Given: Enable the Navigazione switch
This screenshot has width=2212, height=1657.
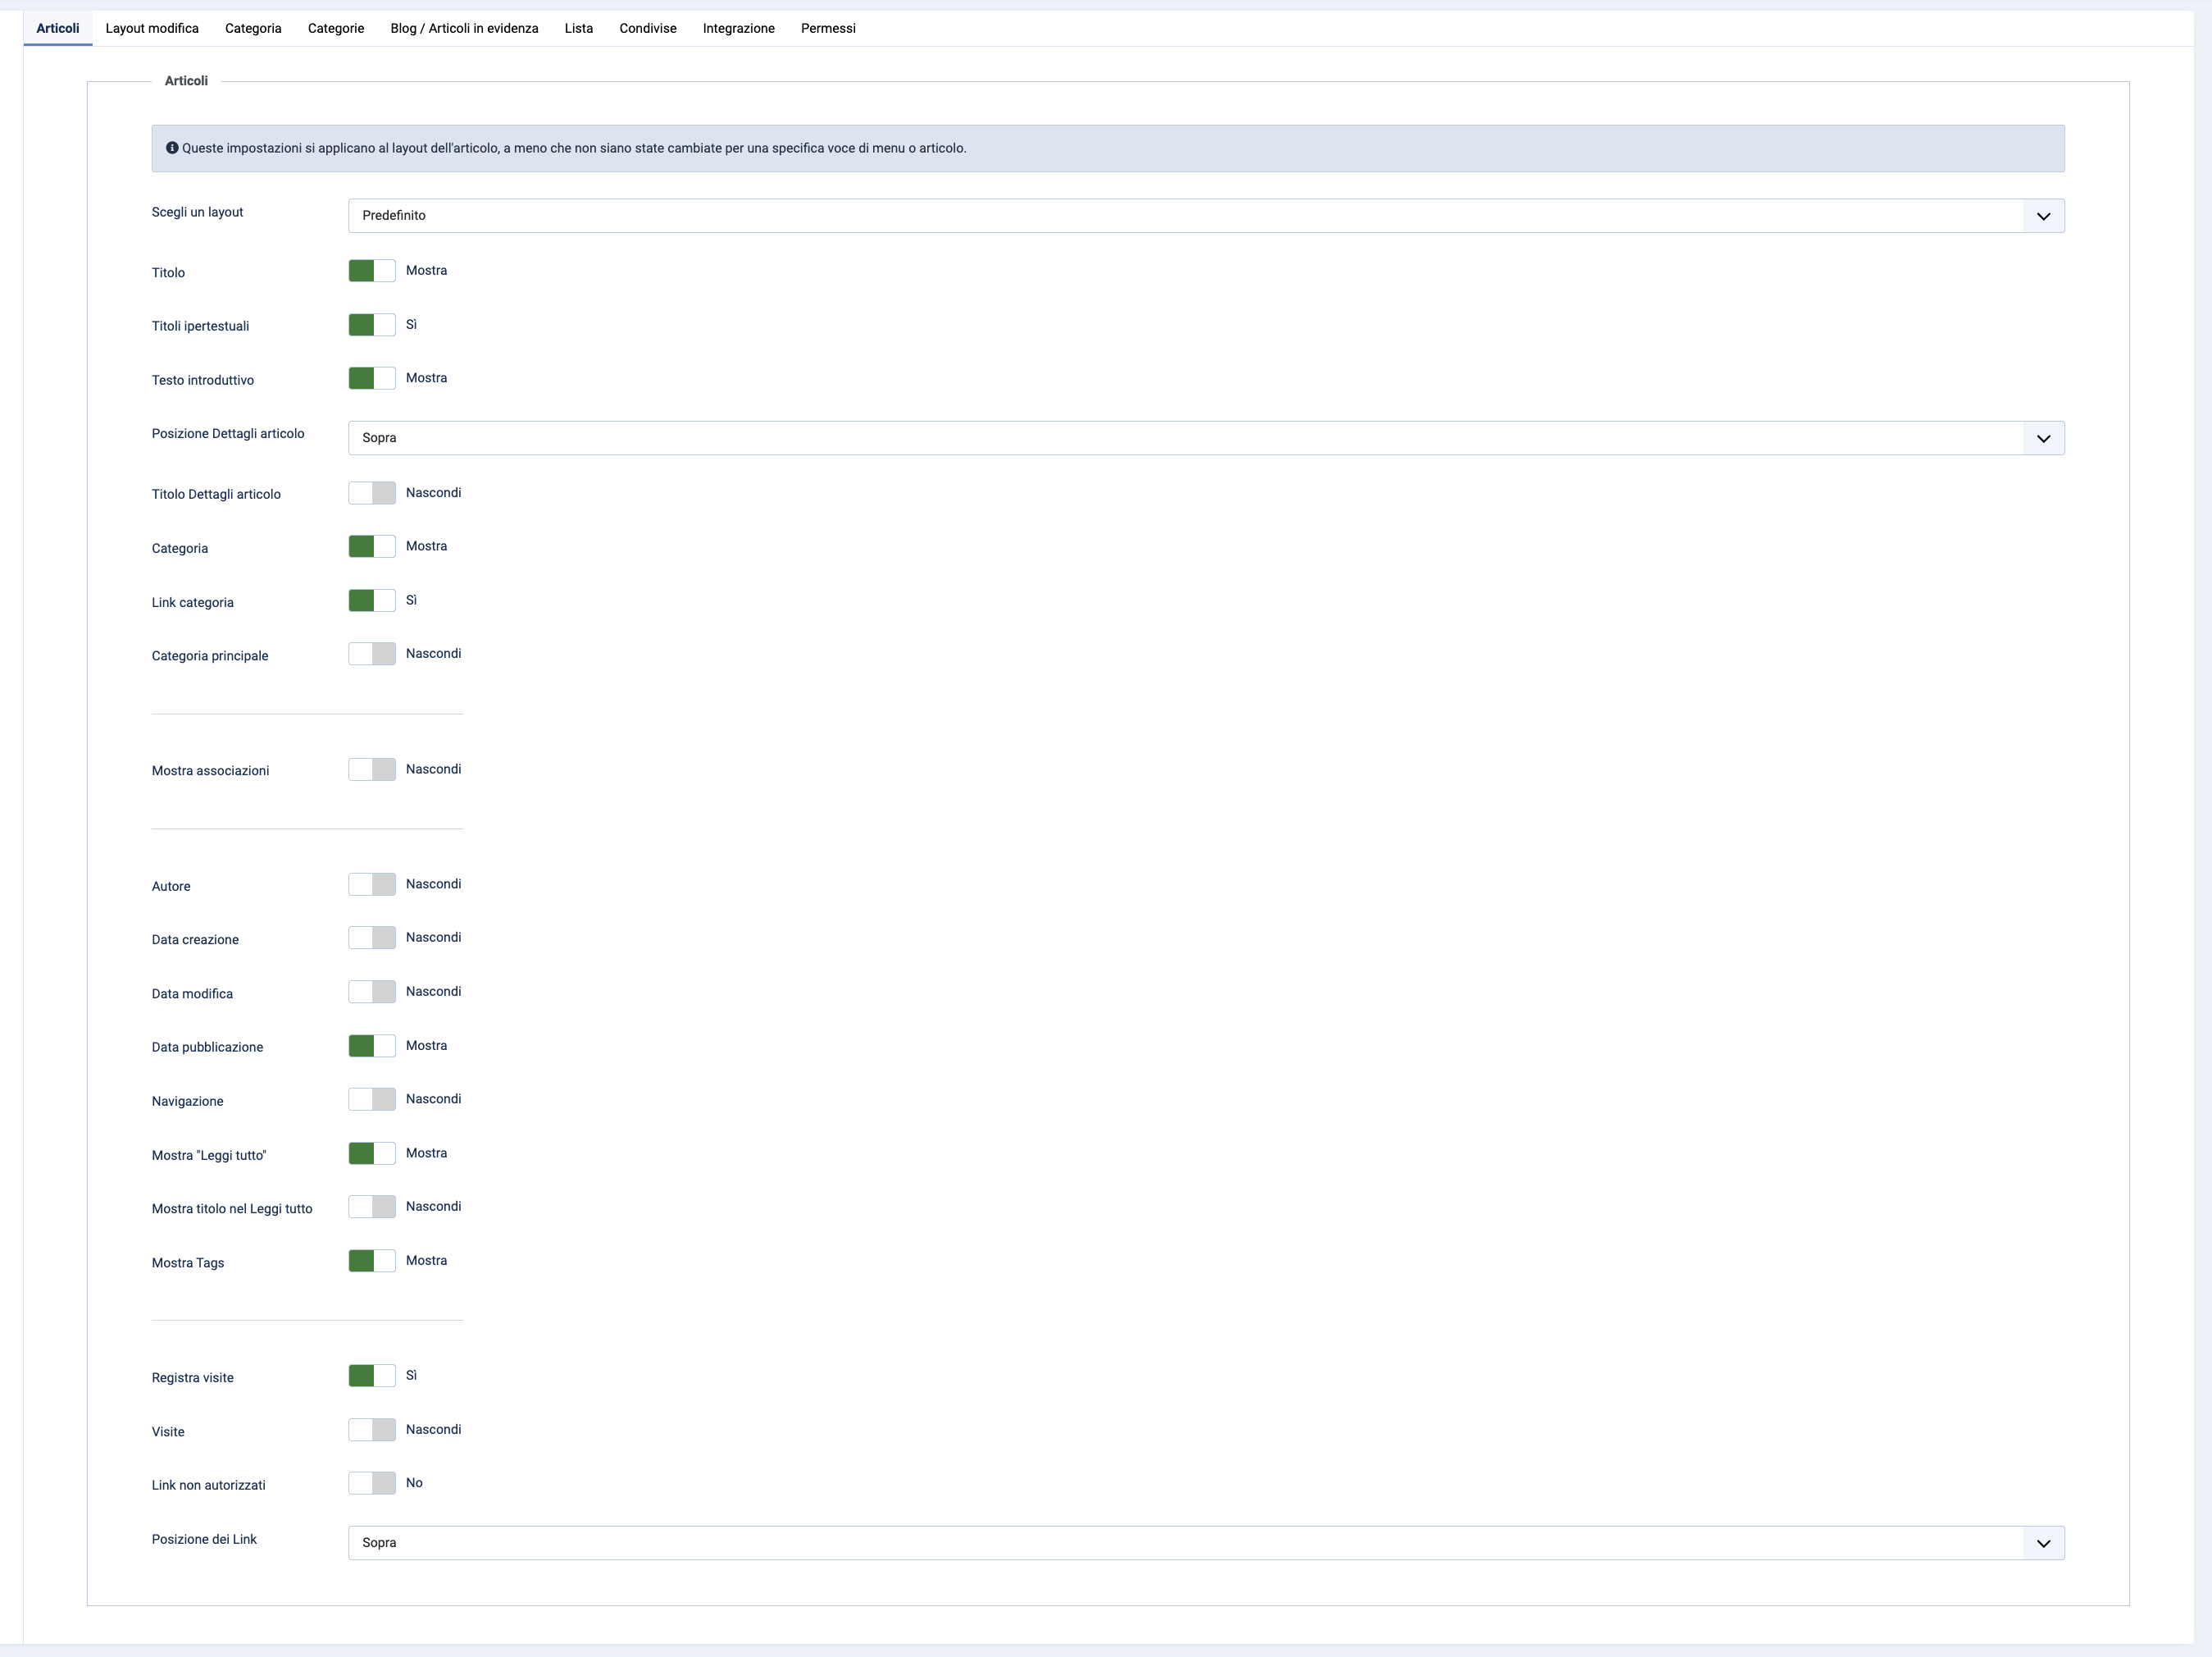Looking at the screenshot, I should (x=372, y=1100).
